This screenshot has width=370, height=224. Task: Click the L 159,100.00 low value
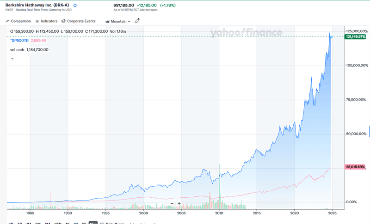pyautogui.click(x=72, y=31)
